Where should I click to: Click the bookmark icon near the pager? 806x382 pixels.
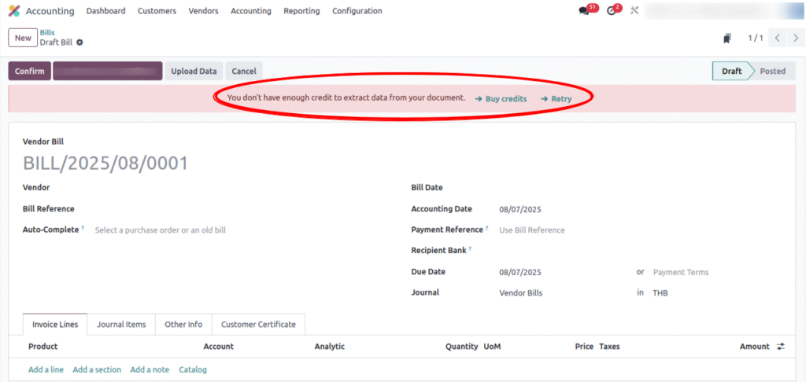tap(727, 39)
